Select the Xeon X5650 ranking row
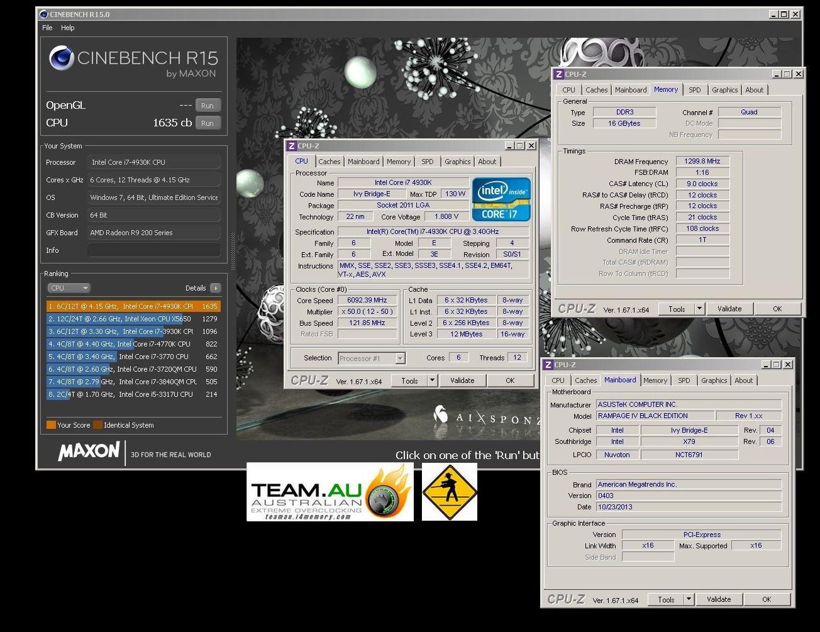This screenshot has width=820, height=632. [133, 319]
